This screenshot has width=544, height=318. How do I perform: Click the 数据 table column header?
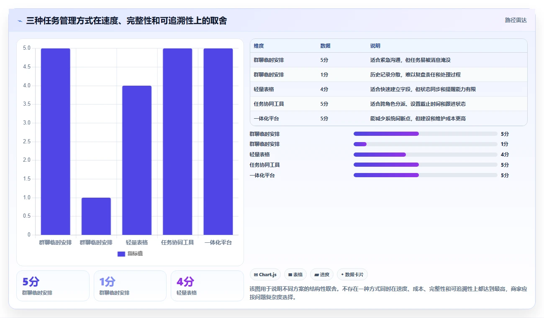tap(325, 46)
